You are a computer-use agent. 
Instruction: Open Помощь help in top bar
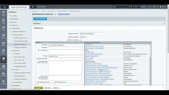[x=163, y=7]
